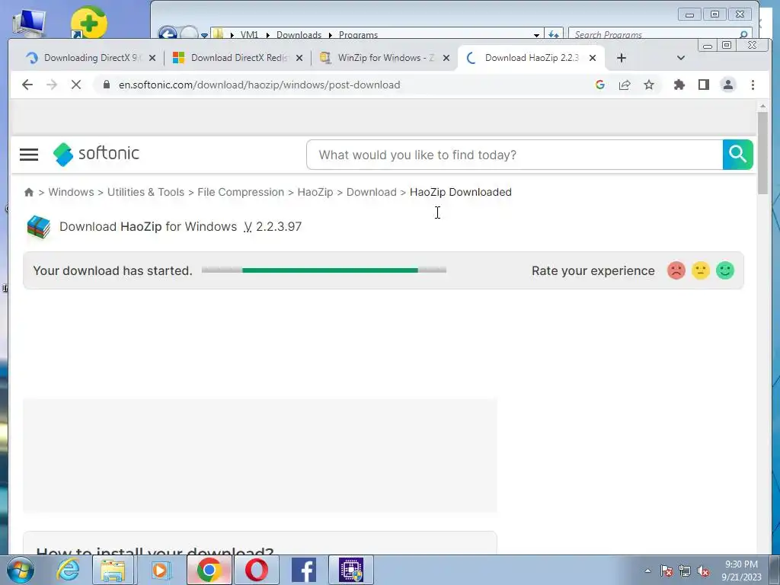The image size is (780, 585).
Task: Rate the experience with the yellow neutral face
Action: pyautogui.click(x=701, y=270)
